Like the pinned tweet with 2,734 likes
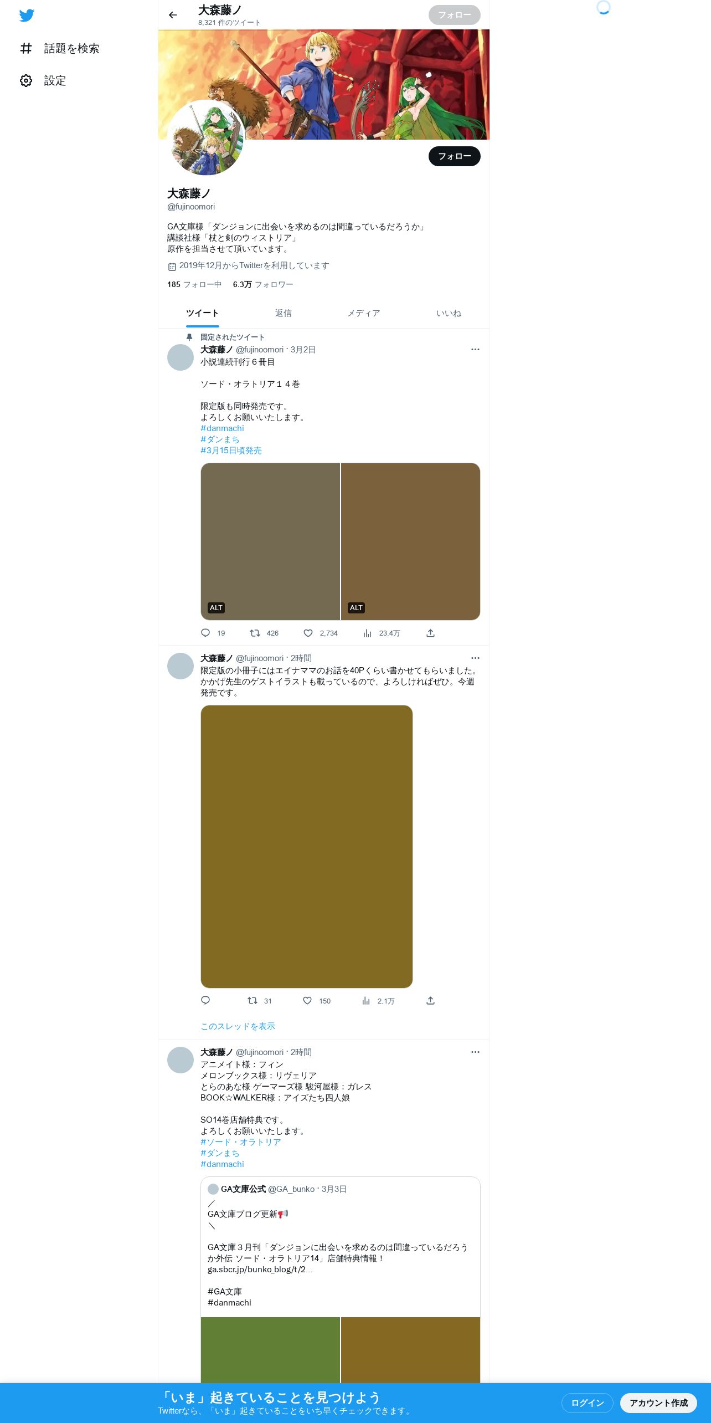The image size is (711, 1423). tap(308, 633)
